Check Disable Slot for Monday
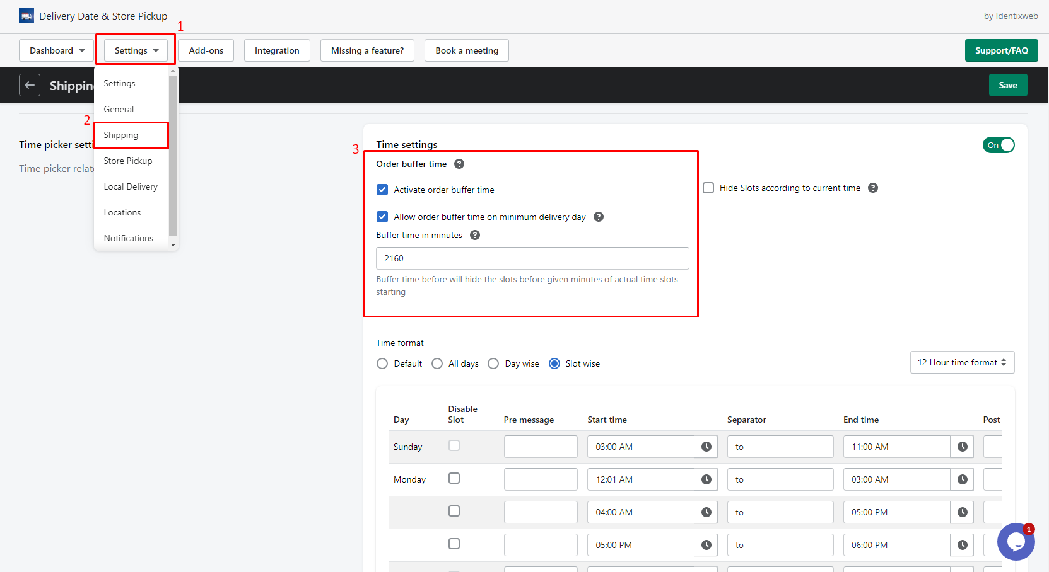The image size is (1049, 572). point(454,478)
